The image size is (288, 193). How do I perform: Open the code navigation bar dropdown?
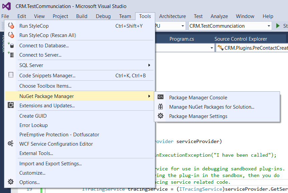click(x=212, y=48)
